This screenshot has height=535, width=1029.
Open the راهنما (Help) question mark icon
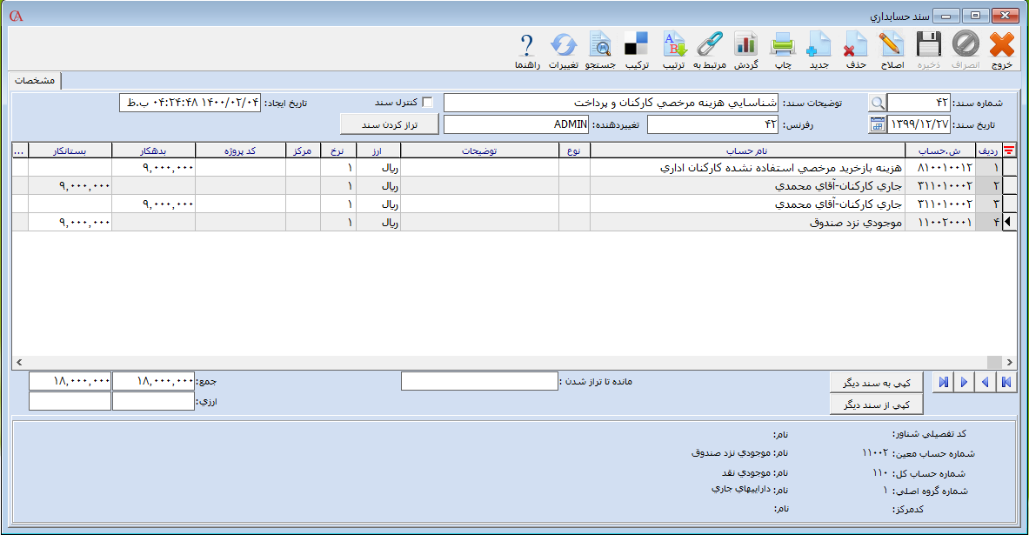(x=527, y=45)
